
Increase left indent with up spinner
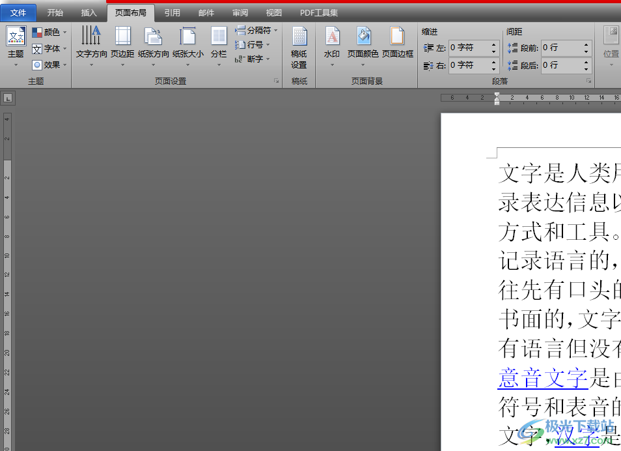494,44
